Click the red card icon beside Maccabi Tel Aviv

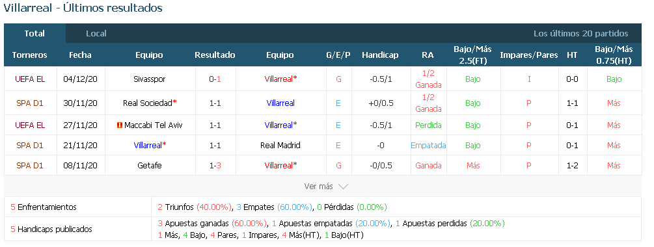pos(120,125)
